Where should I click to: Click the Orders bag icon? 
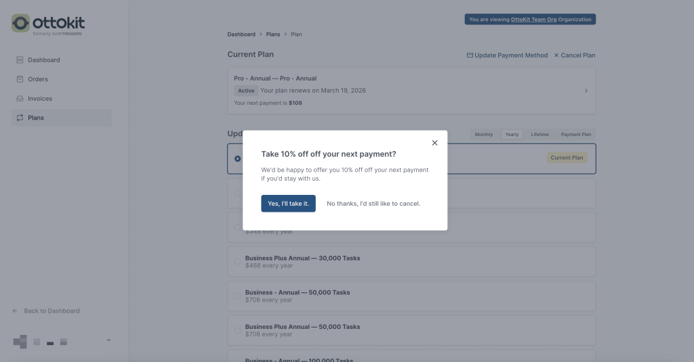(x=20, y=79)
